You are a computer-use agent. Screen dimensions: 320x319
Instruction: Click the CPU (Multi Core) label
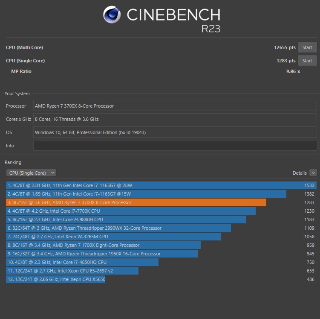click(x=24, y=47)
